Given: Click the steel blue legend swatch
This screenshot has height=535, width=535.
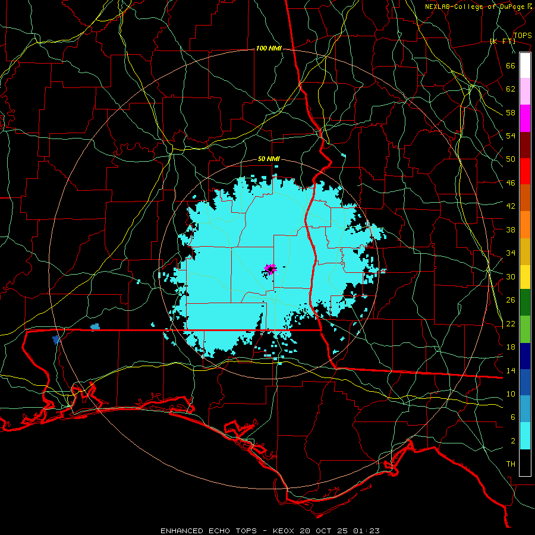Looking at the screenshot, I should click(525, 409).
